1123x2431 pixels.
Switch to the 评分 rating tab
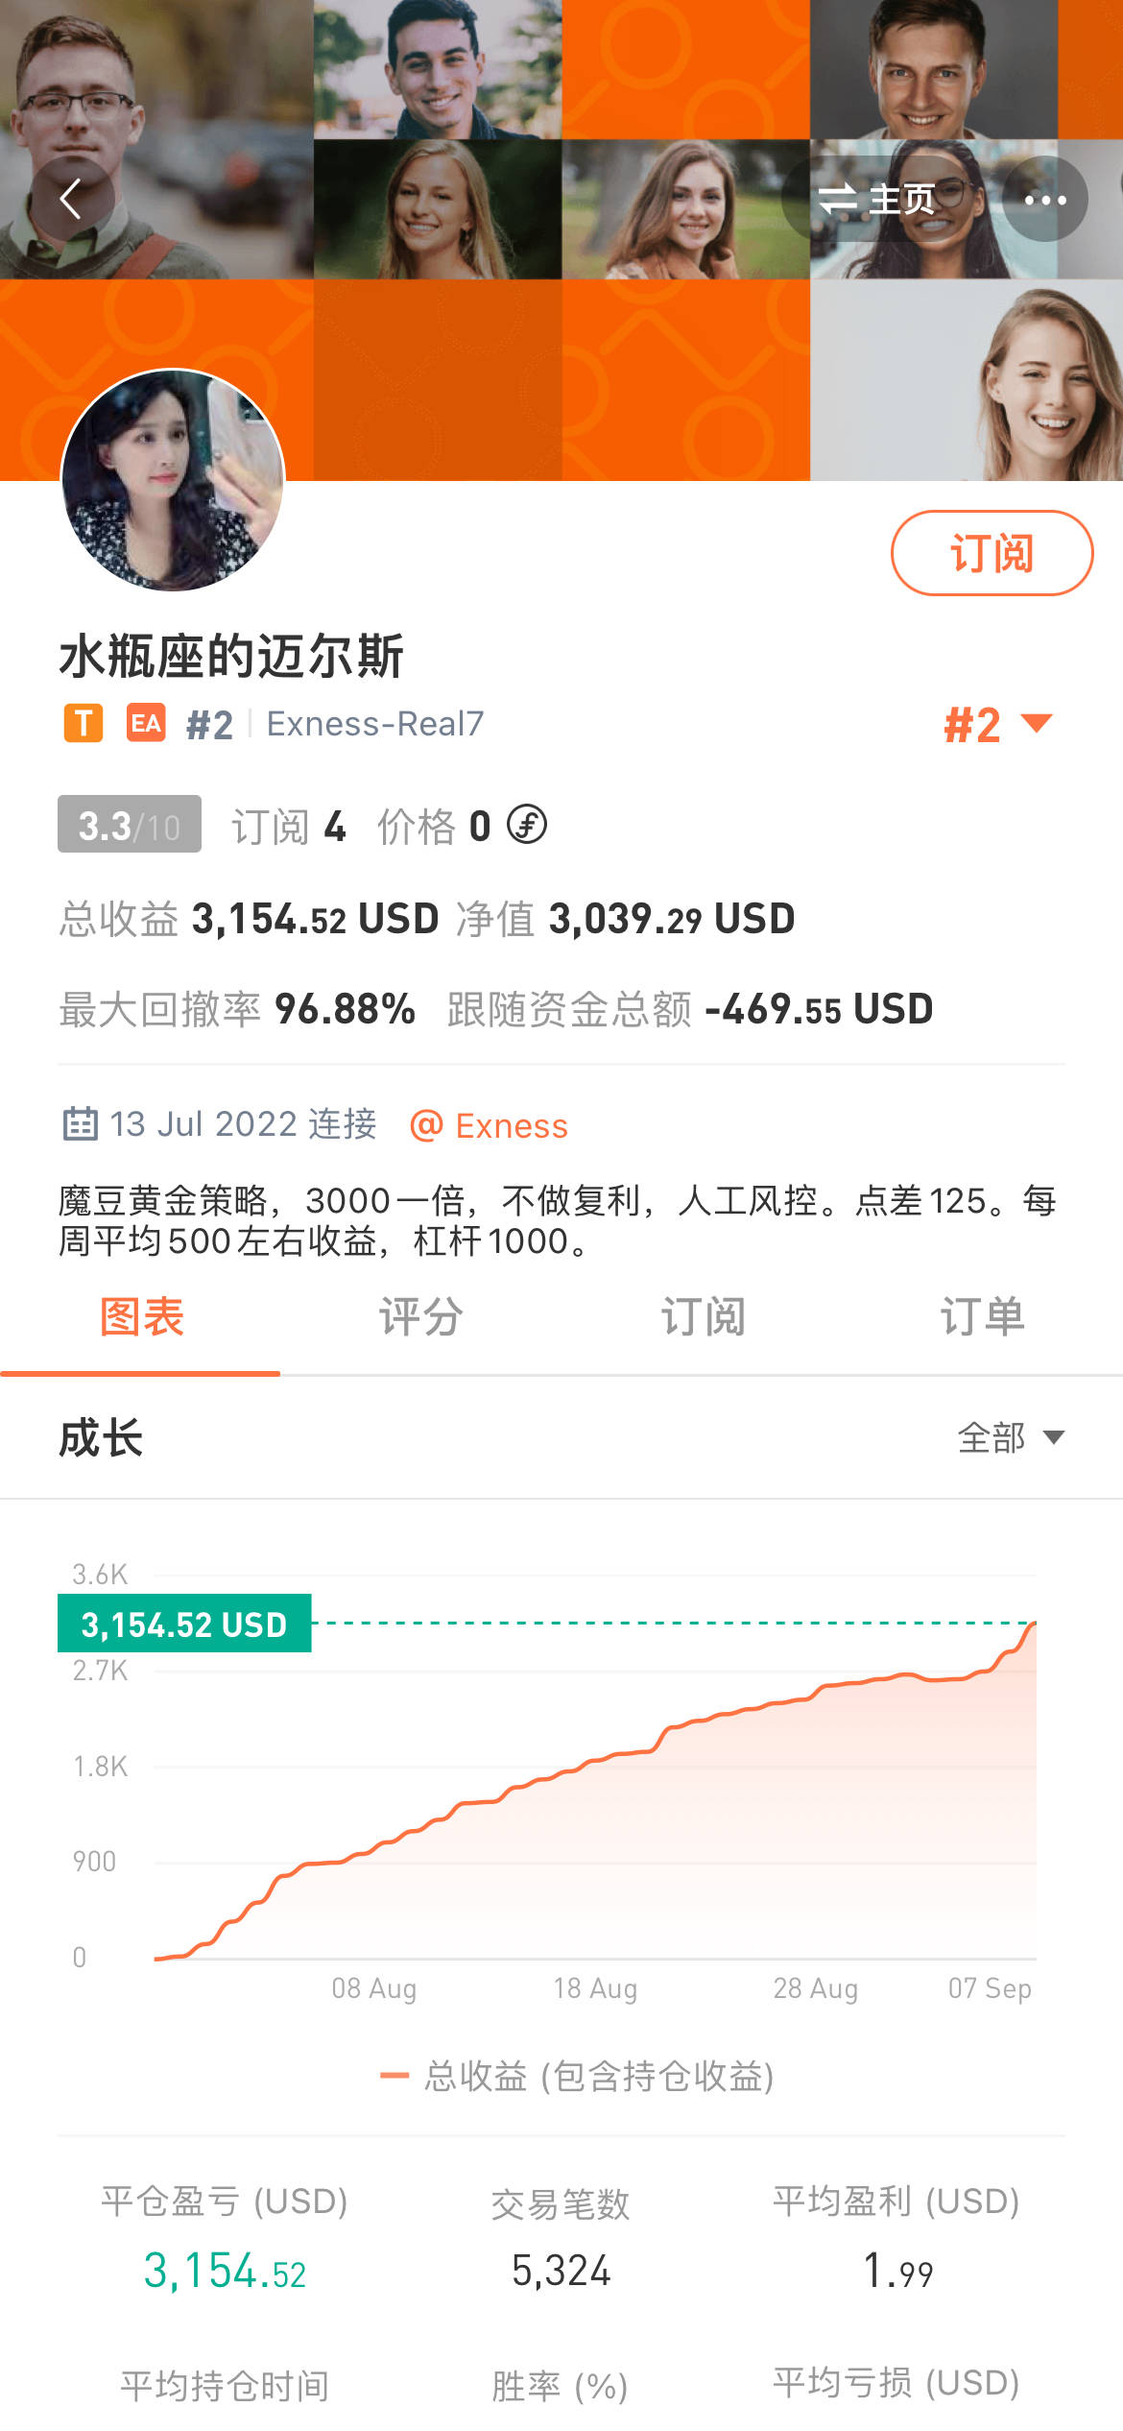tap(420, 1316)
